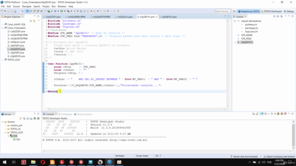The width and height of the screenshot is (296, 166).
Task: Expand the Curso_AdvPL-SQL project
Action: [x=3, y=24]
